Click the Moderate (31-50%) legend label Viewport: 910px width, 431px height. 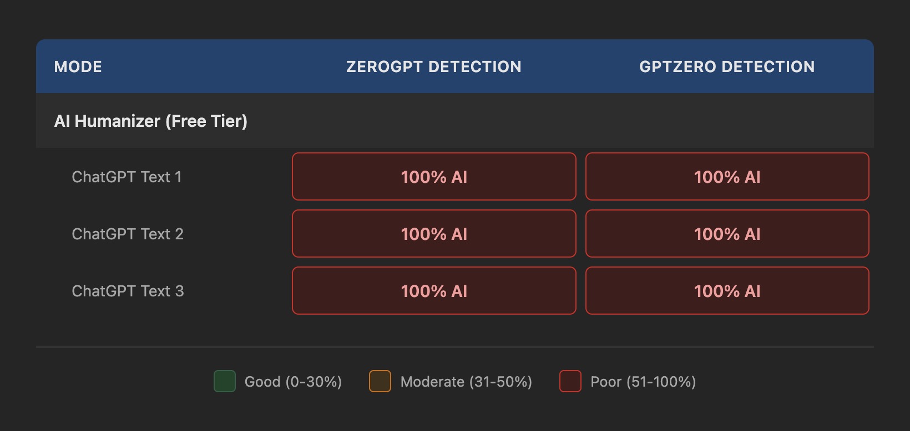coord(466,382)
